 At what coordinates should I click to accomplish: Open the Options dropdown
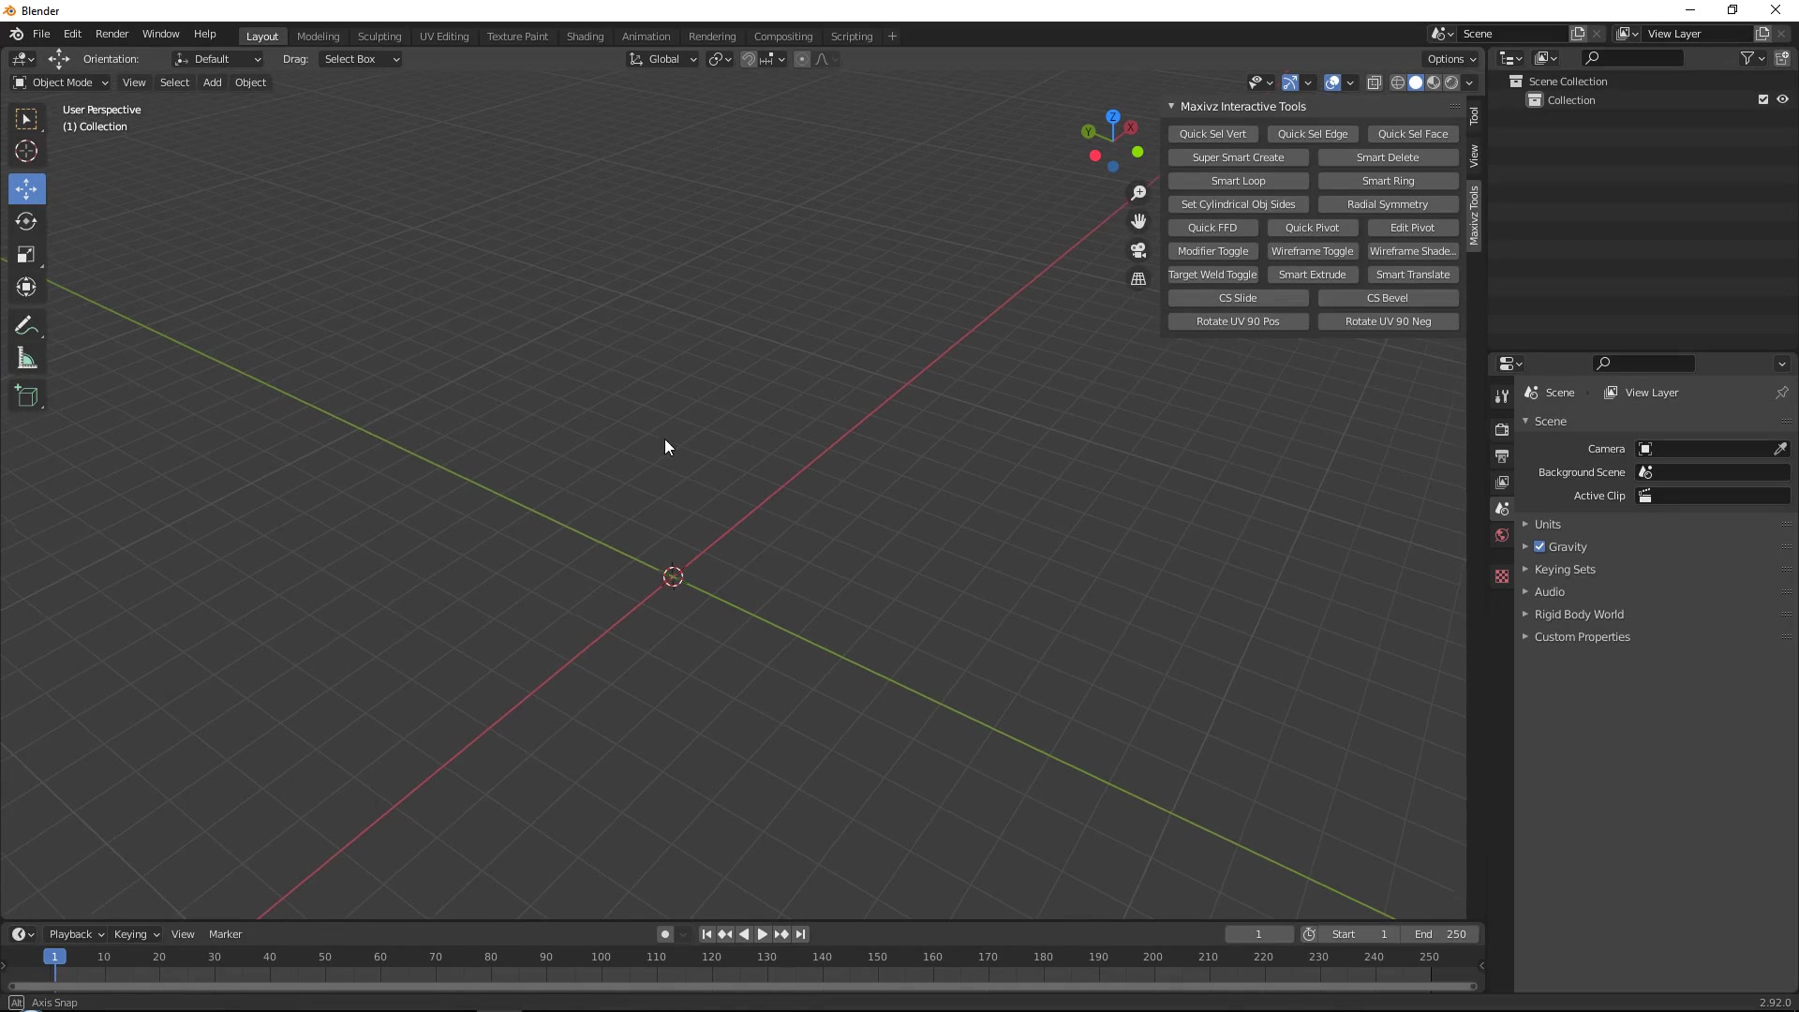pos(1451,59)
